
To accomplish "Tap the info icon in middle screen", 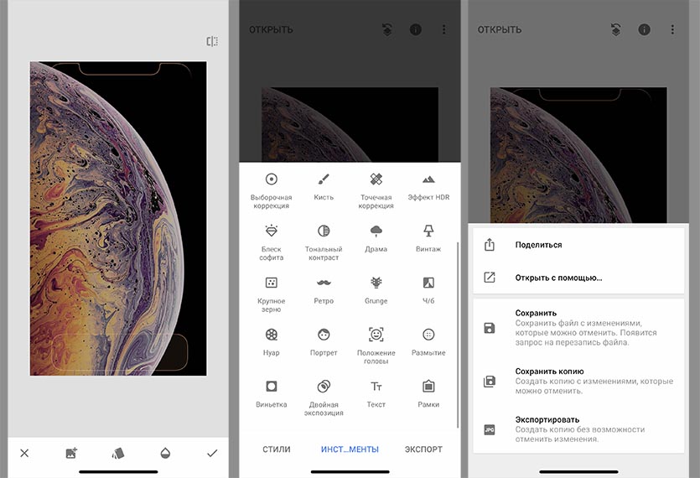I will click(x=416, y=29).
